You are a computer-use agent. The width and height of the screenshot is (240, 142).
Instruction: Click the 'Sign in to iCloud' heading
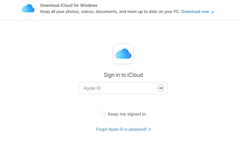tap(123, 75)
